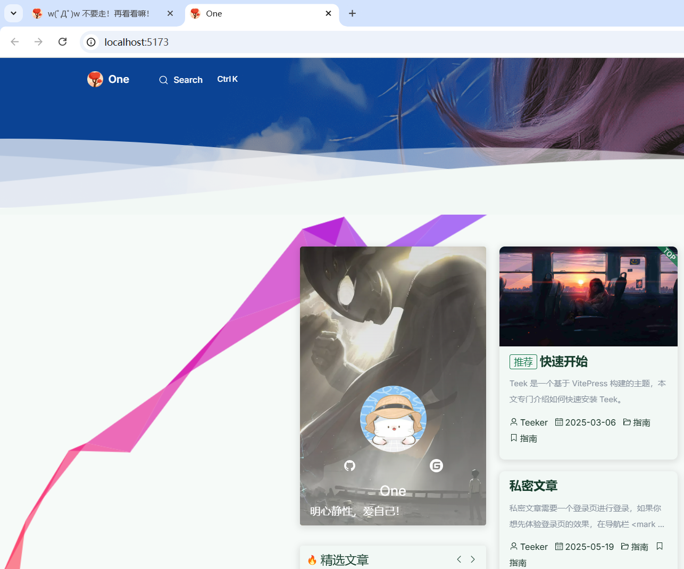Screen dimensions: 684x569
Task: Reload the current page
Action: pyautogui.click(x=62, y=42)
